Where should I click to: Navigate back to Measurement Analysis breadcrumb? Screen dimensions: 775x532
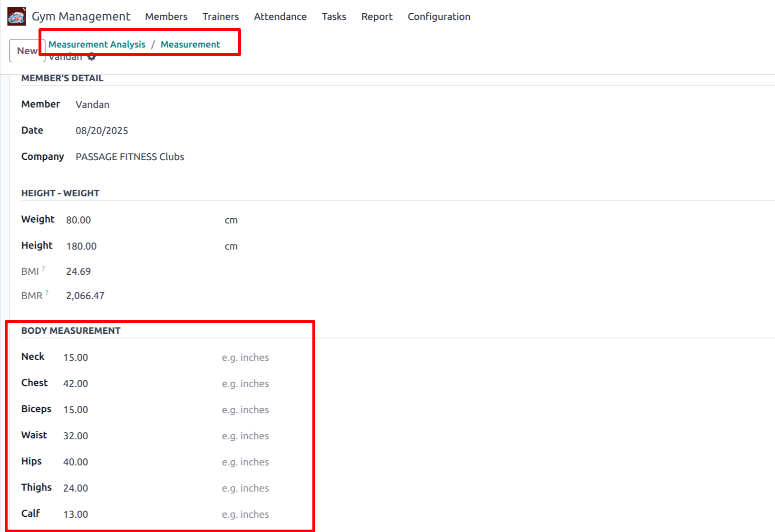[97, 44]
